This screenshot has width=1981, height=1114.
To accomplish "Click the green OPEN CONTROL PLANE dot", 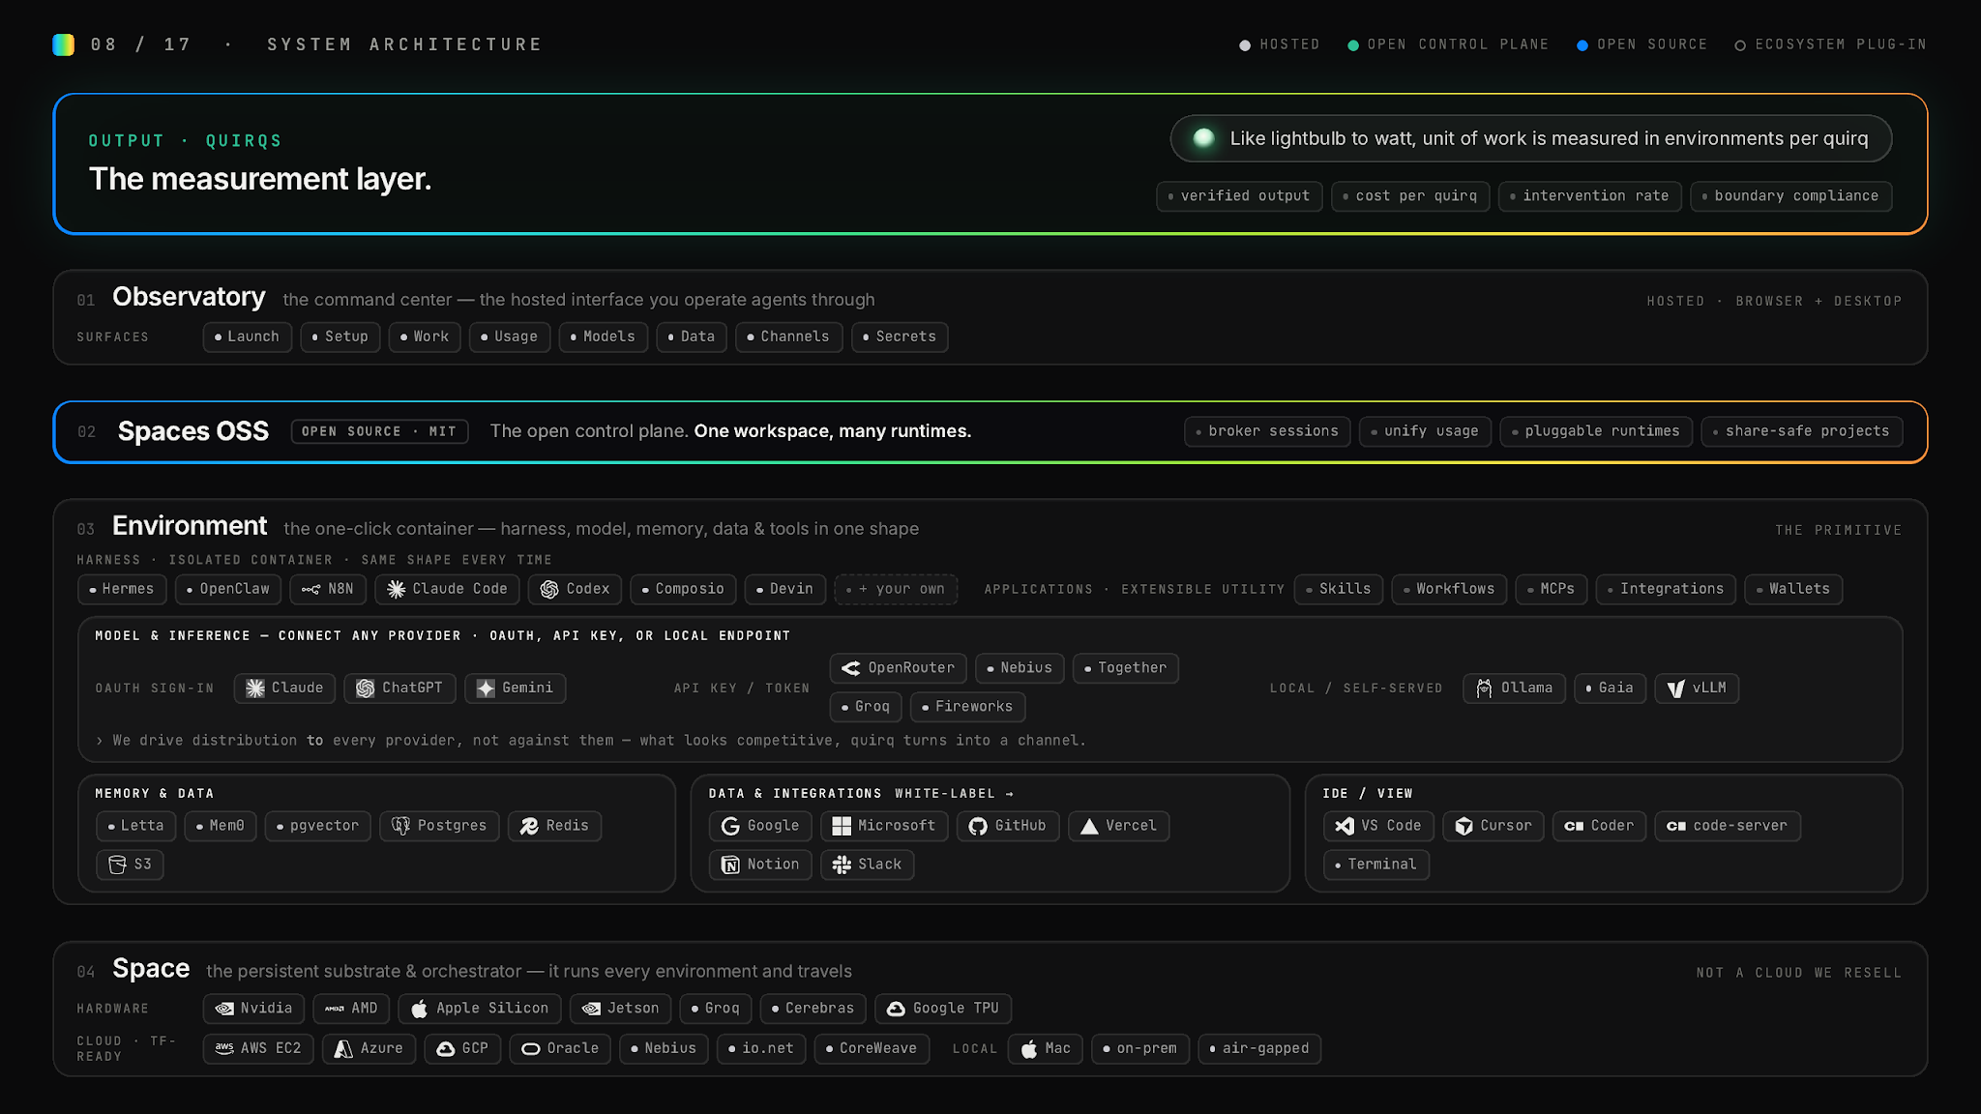I will (1353, 45).
